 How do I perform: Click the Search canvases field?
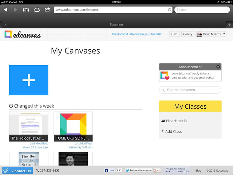pos(190,90)
